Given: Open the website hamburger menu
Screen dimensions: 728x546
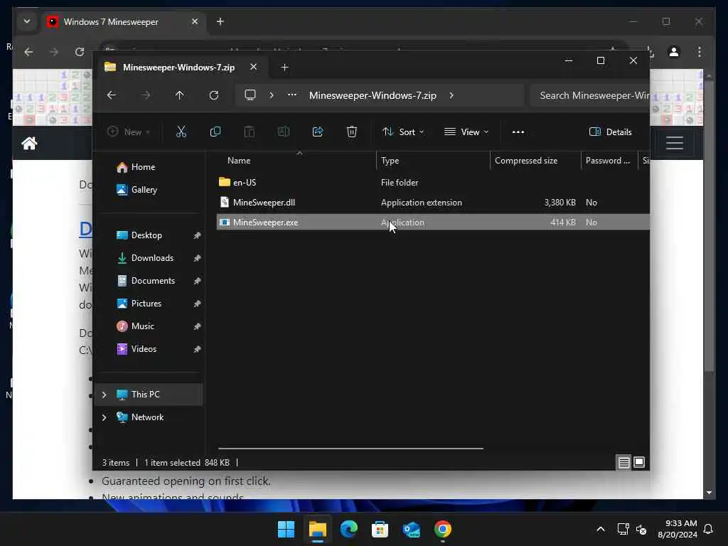Looking at the screenshot, I should click(x=675, y=142).
